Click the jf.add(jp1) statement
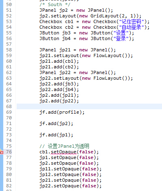 tap(56, 135)
